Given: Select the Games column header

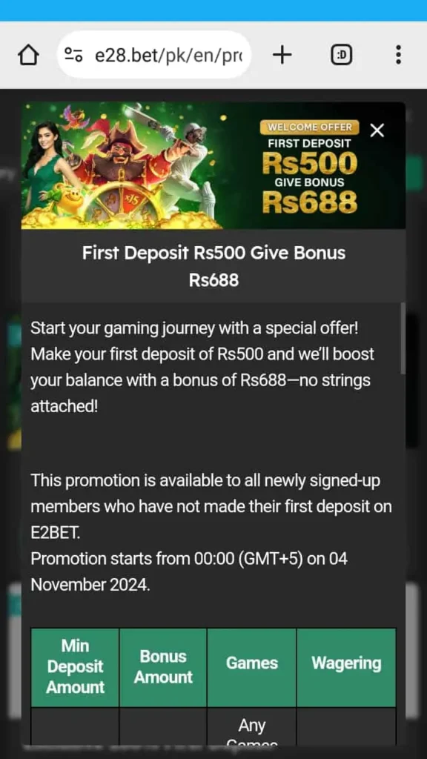Looking at the screenshot, I should [x=252, y=666].
